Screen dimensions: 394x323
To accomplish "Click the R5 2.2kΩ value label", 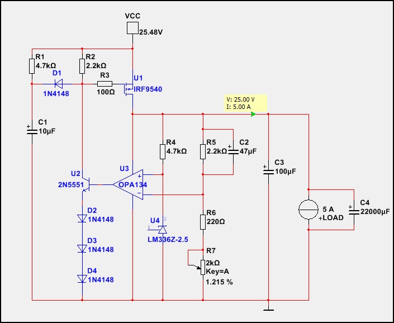I will (217, 151).
